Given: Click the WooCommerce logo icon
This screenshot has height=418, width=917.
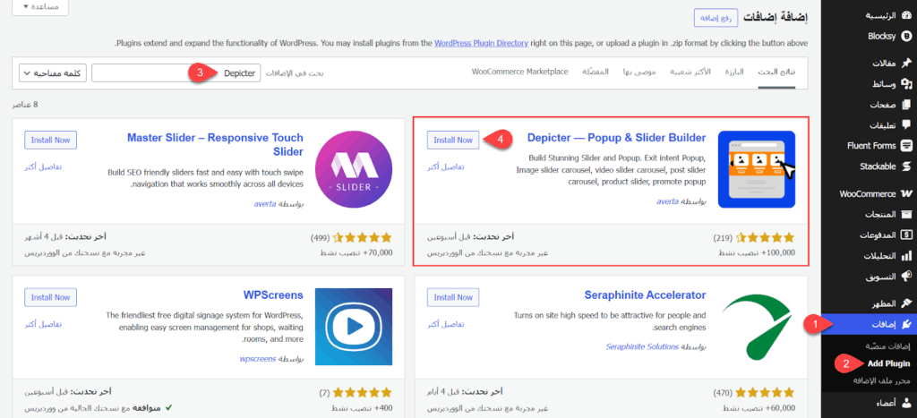Looking at the screenshot, I should [x=906, y=193].
